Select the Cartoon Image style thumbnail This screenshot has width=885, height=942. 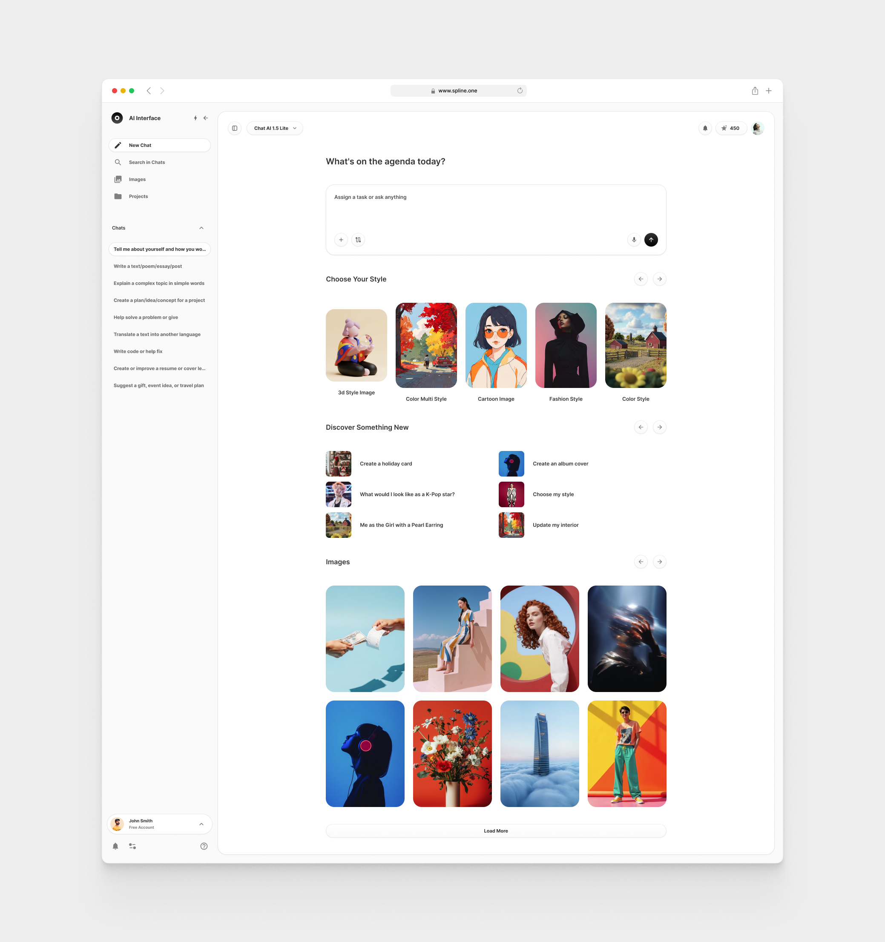click(496, 345)
